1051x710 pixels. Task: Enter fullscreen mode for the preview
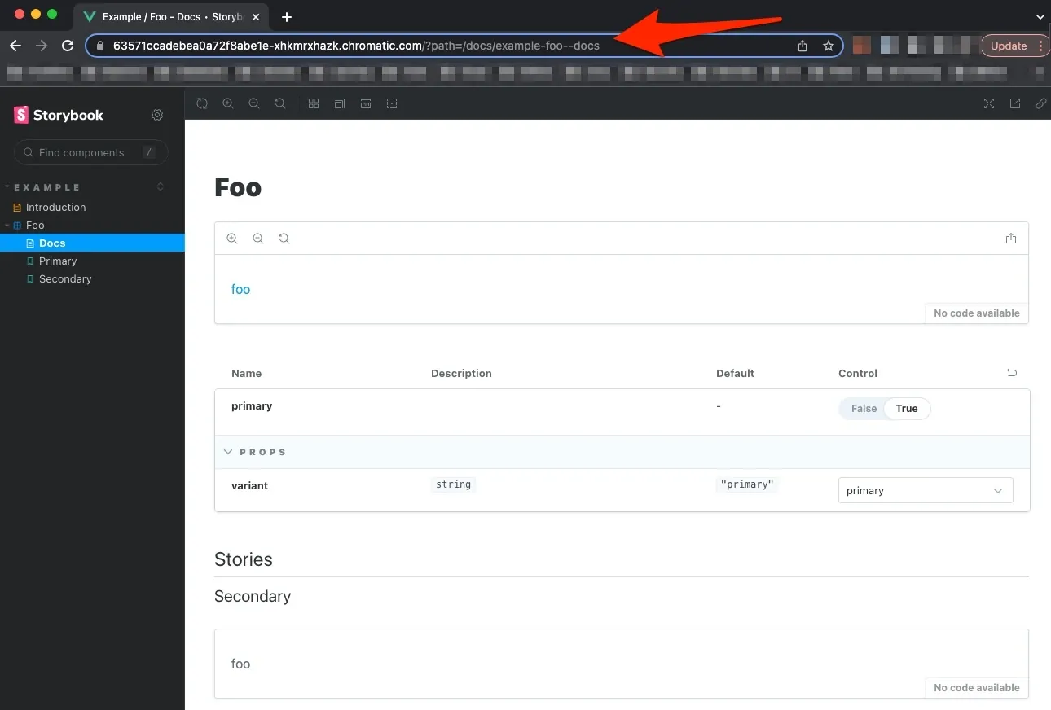[x=988, y=103]
